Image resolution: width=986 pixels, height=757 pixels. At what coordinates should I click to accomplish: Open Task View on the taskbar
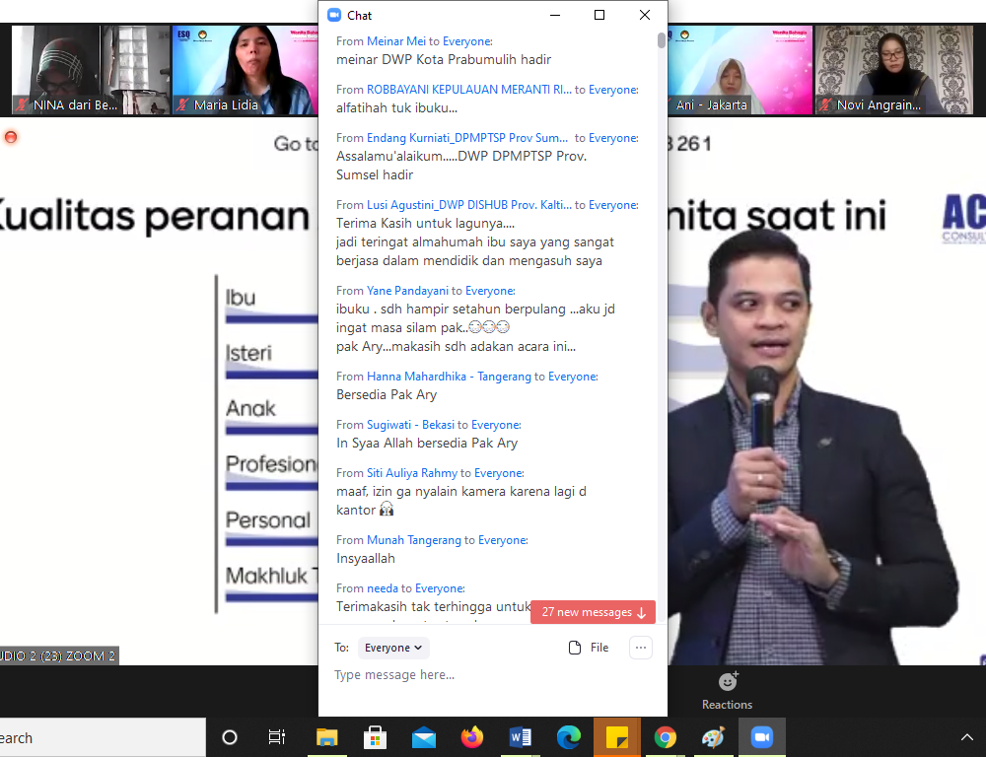[277, 737]
